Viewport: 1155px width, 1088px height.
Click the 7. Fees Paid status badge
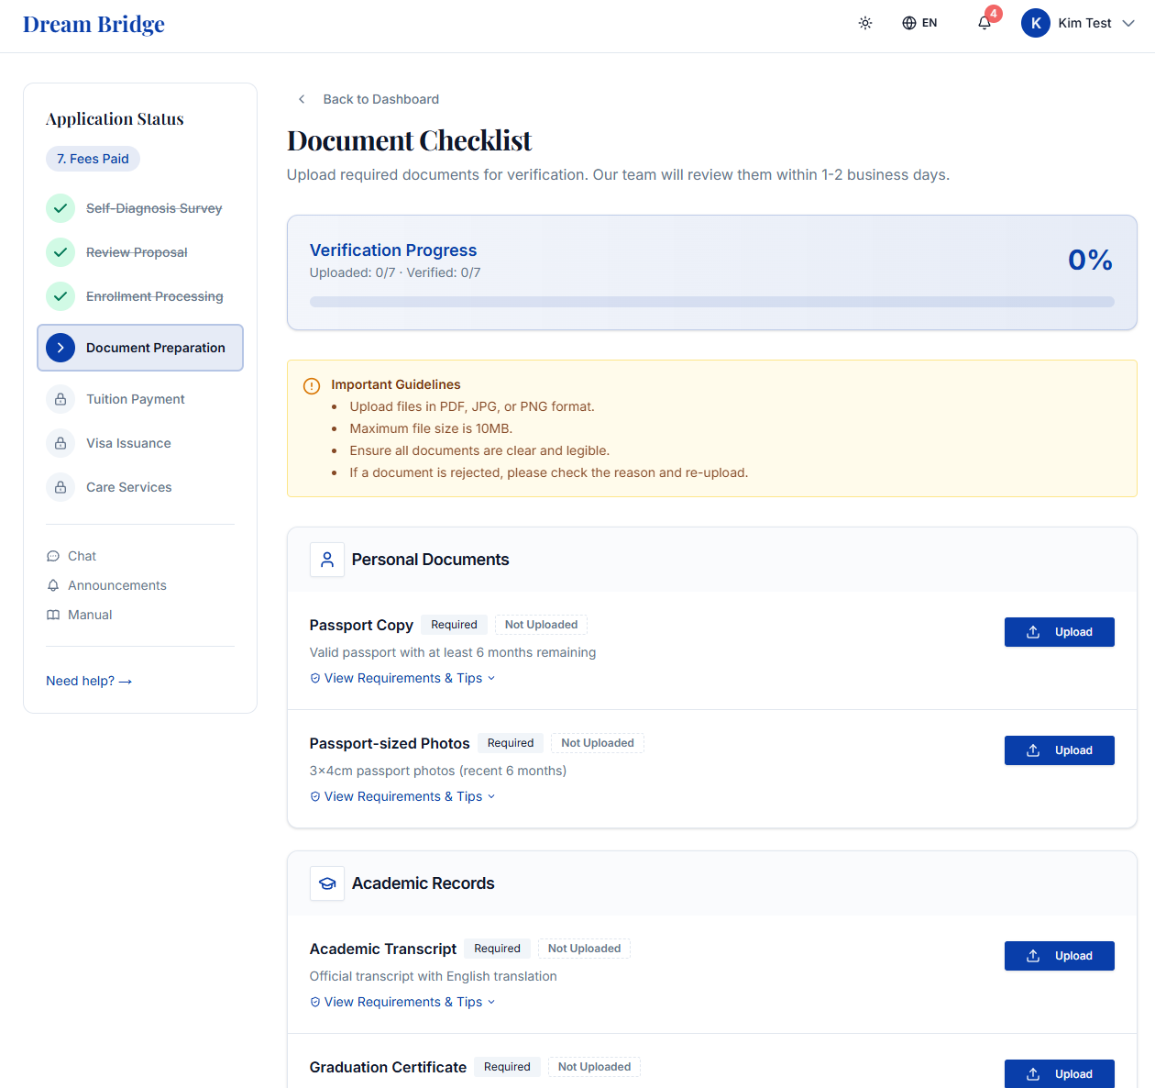click(x=93, y=159)
